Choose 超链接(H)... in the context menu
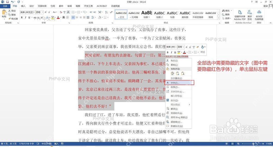This screenshot has height=147, width=273. pyautogui.click(x=179, y=122)
